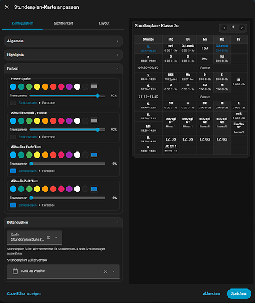This screenshot has width=255, height=303.
Task: Reset Aktuelles Fach: Text color
Action: [28, 171]
